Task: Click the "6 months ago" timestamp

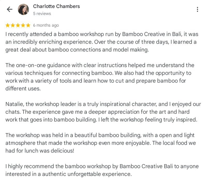Action: (46, 25)
